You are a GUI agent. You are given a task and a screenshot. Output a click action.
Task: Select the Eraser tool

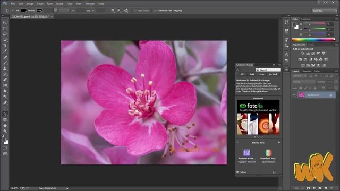tap(5, 80)
